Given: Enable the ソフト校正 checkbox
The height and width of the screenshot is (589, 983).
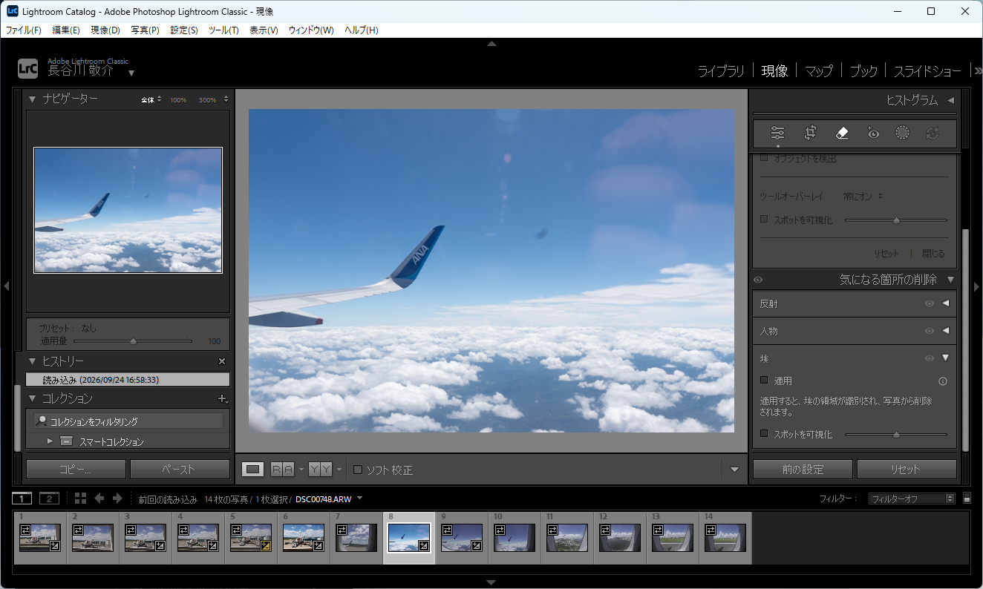Looking at the screenshot, I should point(358,470).
